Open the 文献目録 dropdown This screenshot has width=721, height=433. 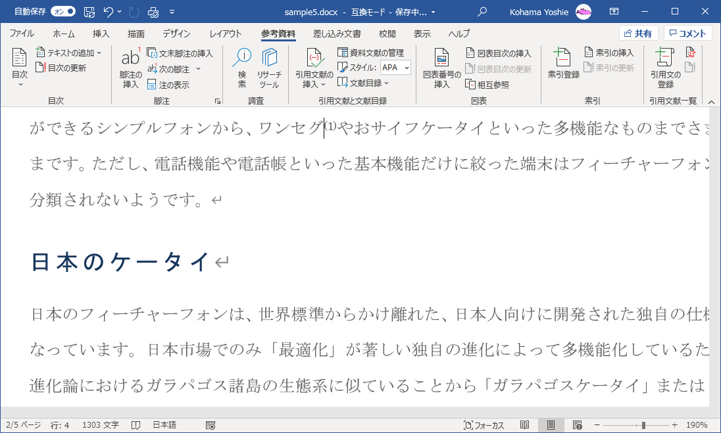363,83
